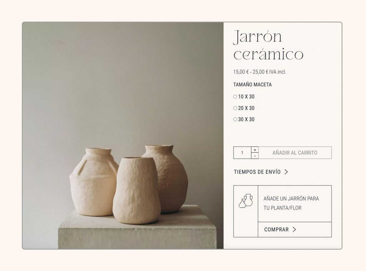366x271 pixels.
Task: Pick the 30 X 30 size radio button
Action: click(x=235, y=119)
